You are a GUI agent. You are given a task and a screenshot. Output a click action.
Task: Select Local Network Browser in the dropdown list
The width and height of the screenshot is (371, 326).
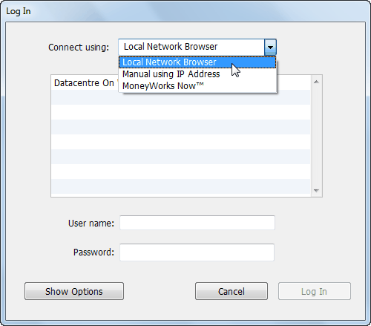point(197,62)
